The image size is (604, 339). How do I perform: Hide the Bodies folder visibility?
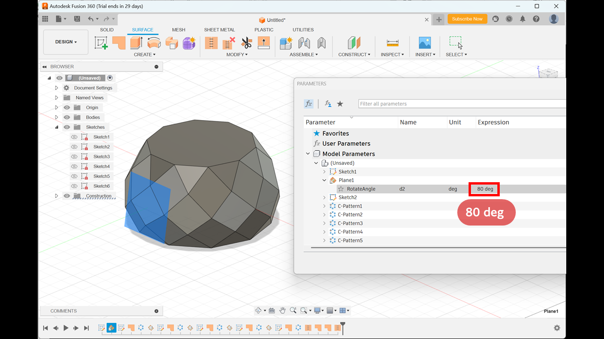[x=67, y=117]
